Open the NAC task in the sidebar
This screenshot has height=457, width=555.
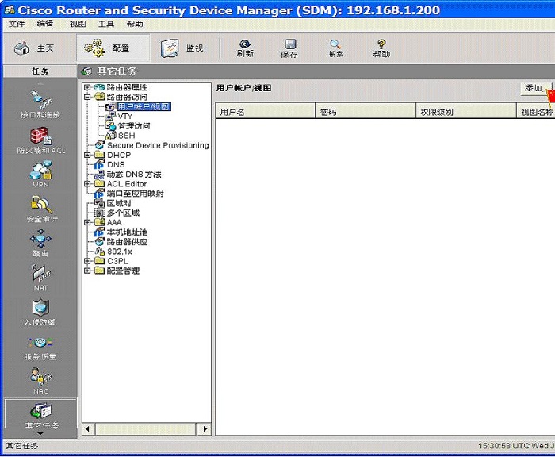click(x=40, y=381)
